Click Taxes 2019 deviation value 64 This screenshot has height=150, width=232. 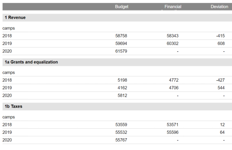222,132
